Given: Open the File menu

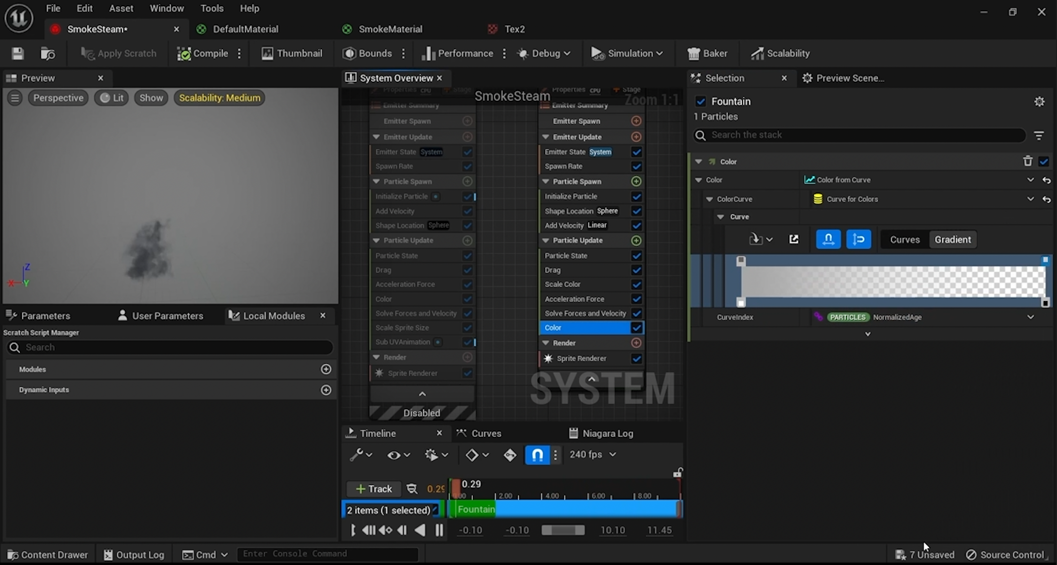Looking at the screenshot, I should 53,8.
